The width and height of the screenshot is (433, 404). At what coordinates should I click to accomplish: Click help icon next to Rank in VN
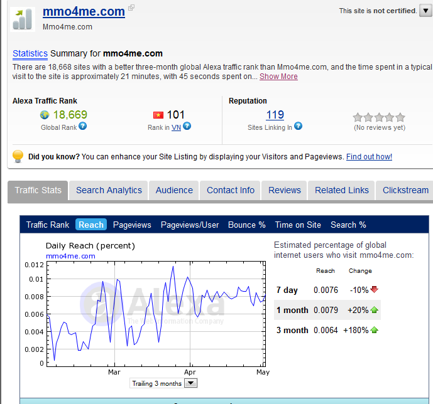tap(187, 126)
